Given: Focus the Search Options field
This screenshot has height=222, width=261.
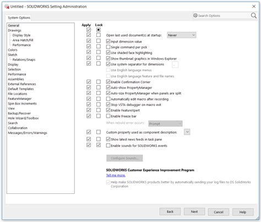Looking at the screenshot, I should click(x=221, y=15).
